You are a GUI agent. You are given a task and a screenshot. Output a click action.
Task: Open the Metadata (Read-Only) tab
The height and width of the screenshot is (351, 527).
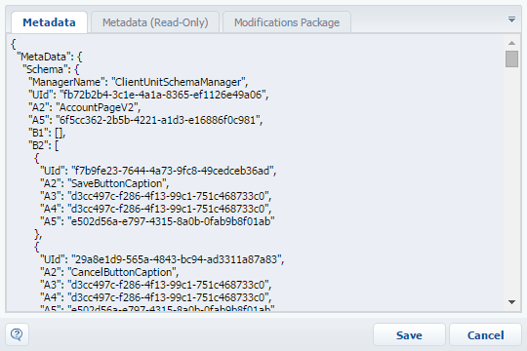click(155, 22)
